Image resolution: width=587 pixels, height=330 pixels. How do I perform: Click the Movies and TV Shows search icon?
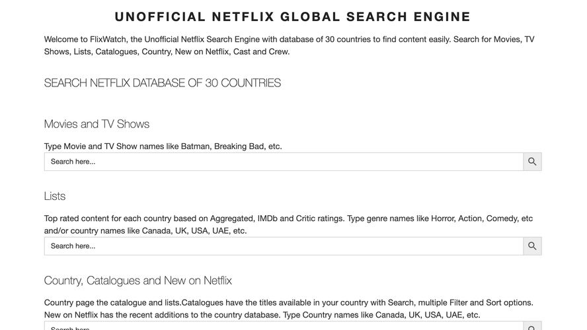[532, 162]
